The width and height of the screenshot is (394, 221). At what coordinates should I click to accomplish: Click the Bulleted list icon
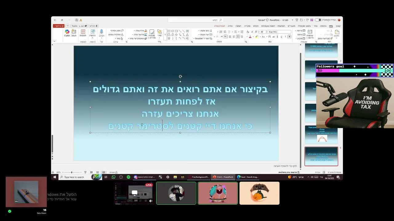point(242,32)
